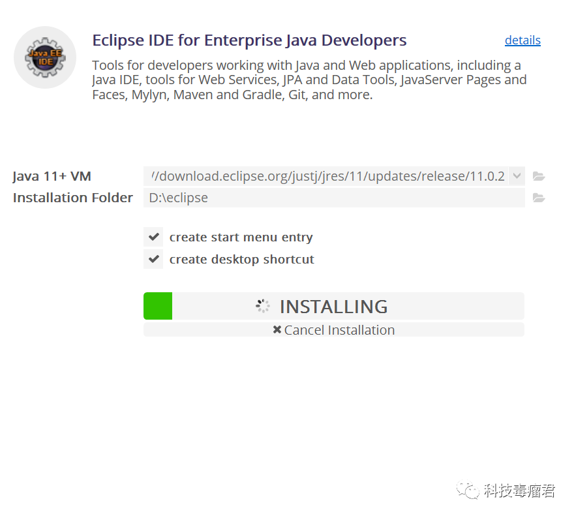This screenshot has height=516, width=574.
Task: Uncheck create desktop shortcut
Action: (153, 259)
